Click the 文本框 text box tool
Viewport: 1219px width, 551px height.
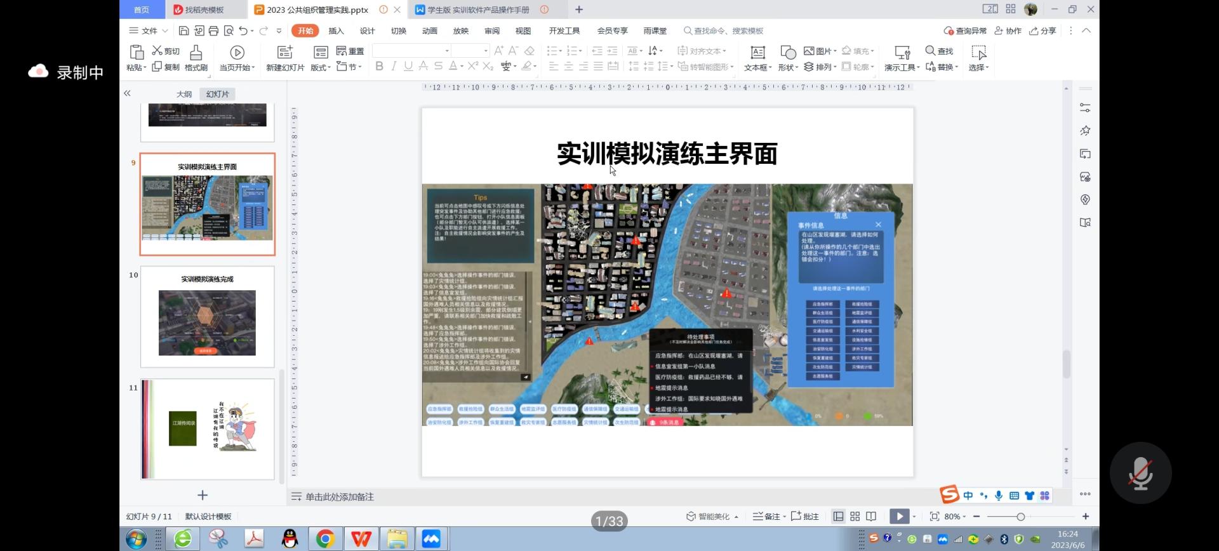point(757,53)
